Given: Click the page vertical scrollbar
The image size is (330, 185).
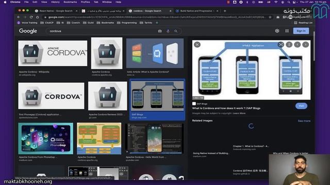Looking at the screenshot, I should [313, 46].
